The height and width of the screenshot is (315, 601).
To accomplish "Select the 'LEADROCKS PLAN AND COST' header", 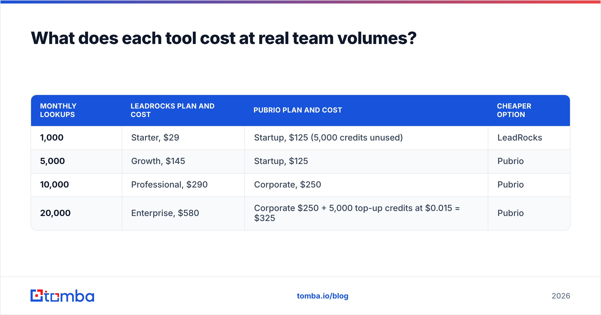I will click(183, 110).
